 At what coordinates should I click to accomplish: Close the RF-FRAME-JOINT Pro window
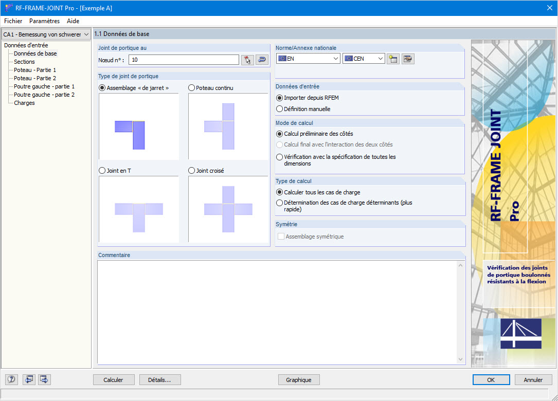tap(549, 8)
